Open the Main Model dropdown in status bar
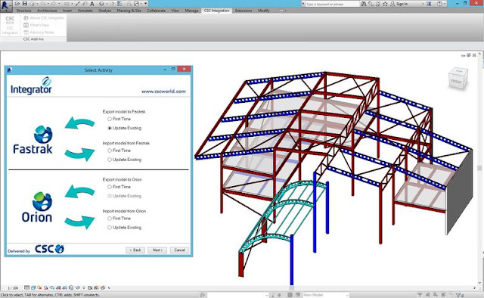The height and width of the screenshot is (298, 484). tap(326, 295)
